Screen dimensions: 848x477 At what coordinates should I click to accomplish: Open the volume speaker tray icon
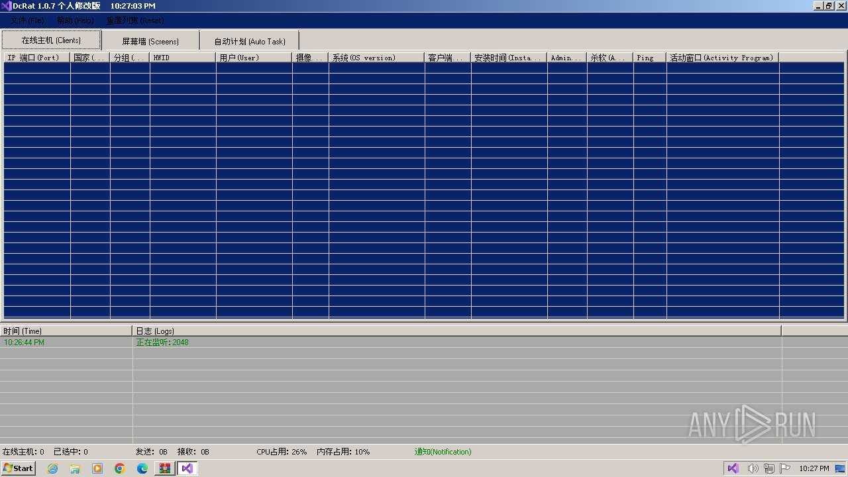[753, 468]
